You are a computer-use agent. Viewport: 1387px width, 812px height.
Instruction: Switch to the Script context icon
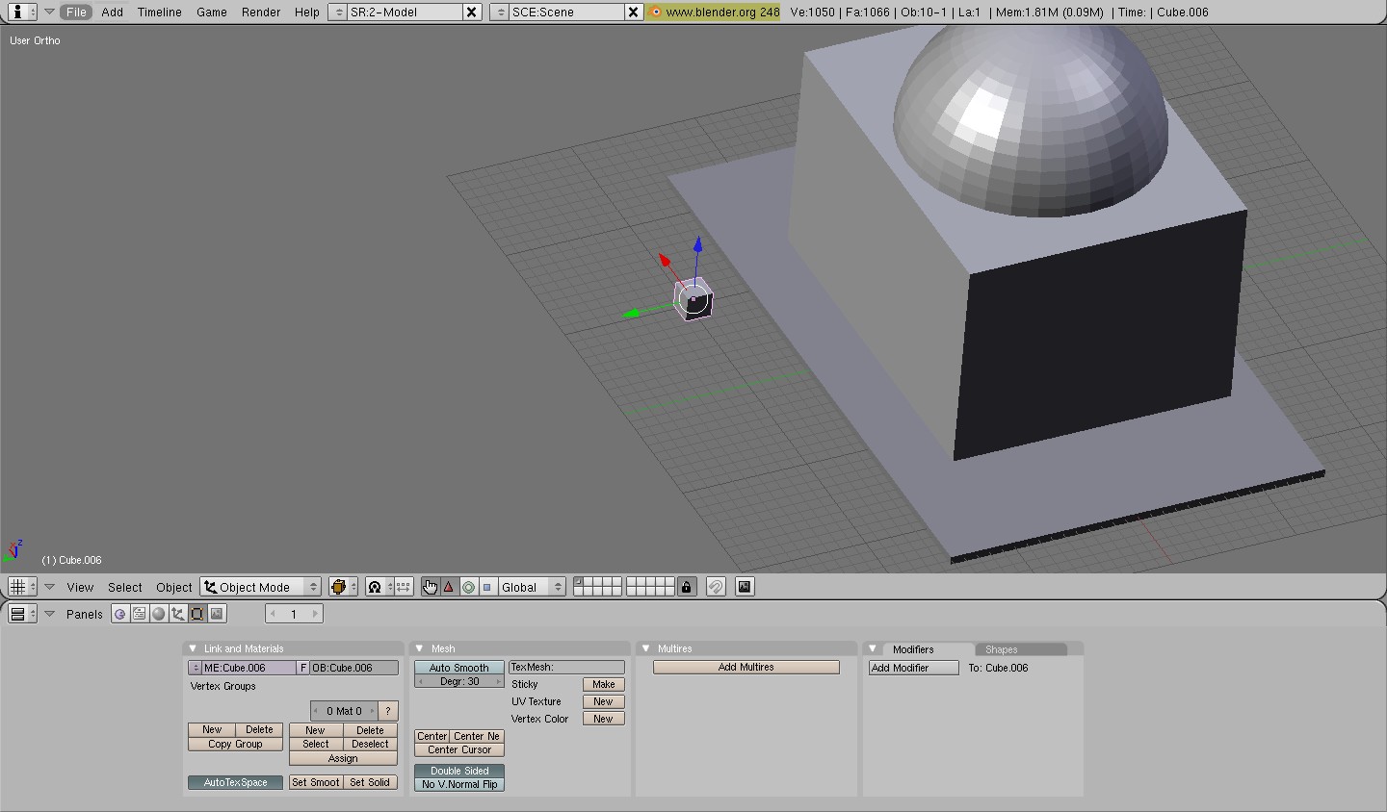click(140, 614)
